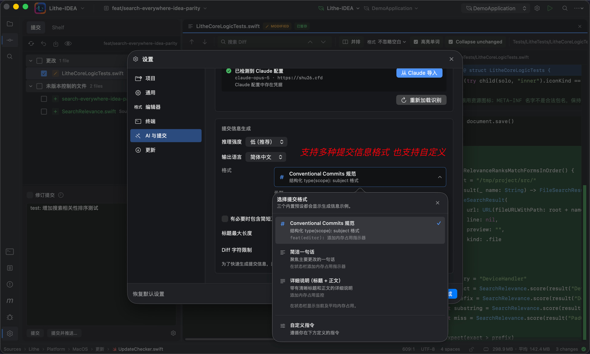The image size is (590, 354).
Task: Click the shelve changes icon
Action: tap(56, 43)
